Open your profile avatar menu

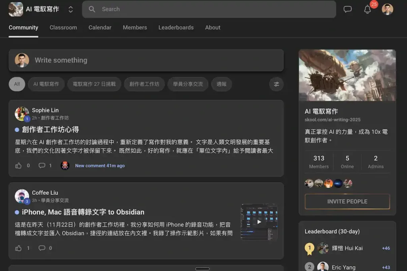(x=388, y=9)
